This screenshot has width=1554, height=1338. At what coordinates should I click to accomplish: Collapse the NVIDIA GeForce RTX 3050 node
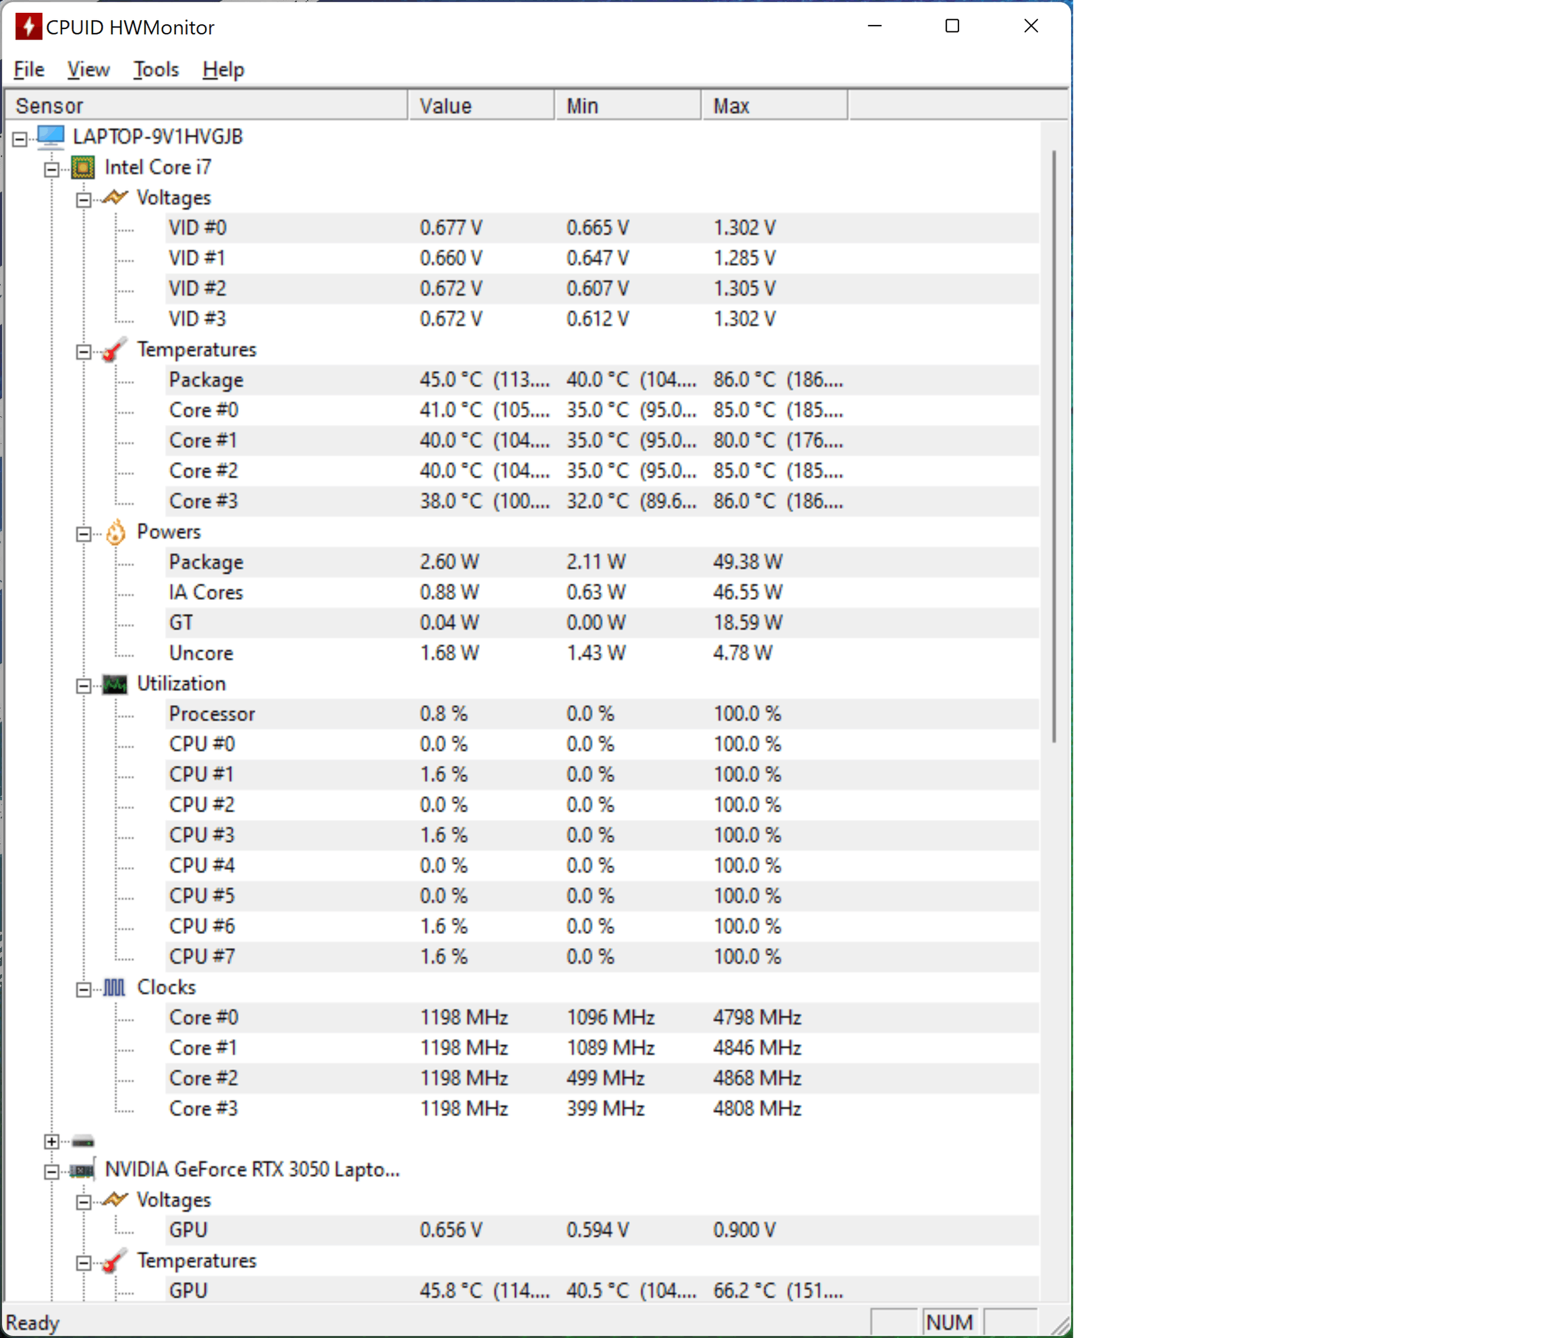coord(52,1172)
